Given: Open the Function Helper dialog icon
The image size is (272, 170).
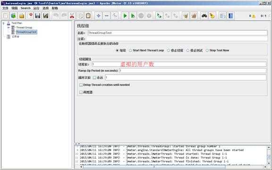Looking at the screenshot, I should [222, 16].
